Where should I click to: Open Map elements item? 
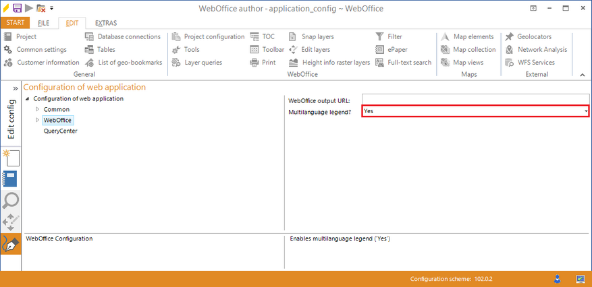[467, 36]
